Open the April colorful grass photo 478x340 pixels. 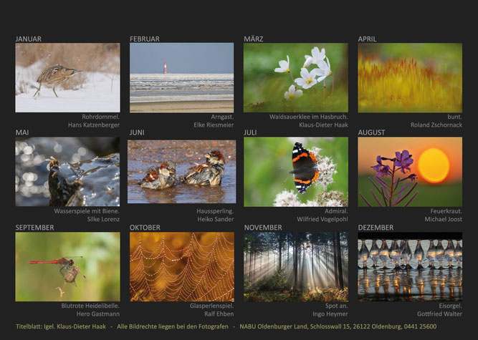click(410, 77)
